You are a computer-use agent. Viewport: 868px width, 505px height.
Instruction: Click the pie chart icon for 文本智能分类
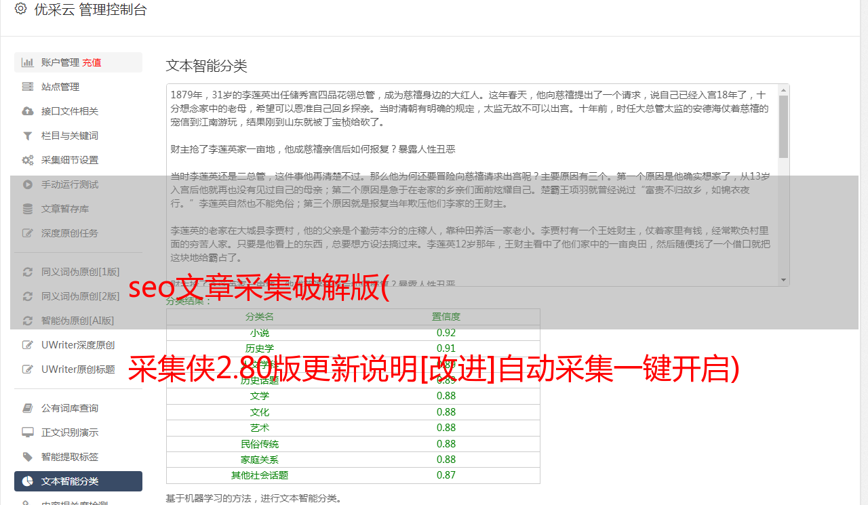pos(28,481)
